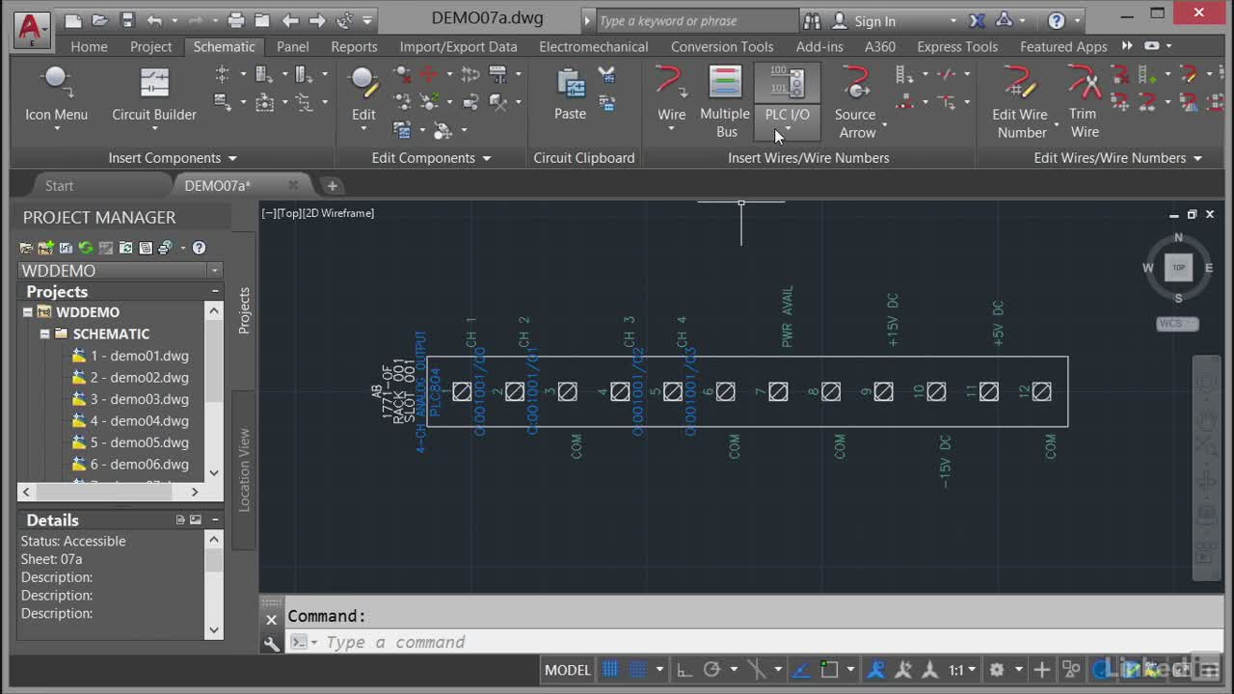Open the Autodesk Exchange Apps X icon
This screenshot has width=1234, height=694.
pyautogui.click(x=977, y=20)
